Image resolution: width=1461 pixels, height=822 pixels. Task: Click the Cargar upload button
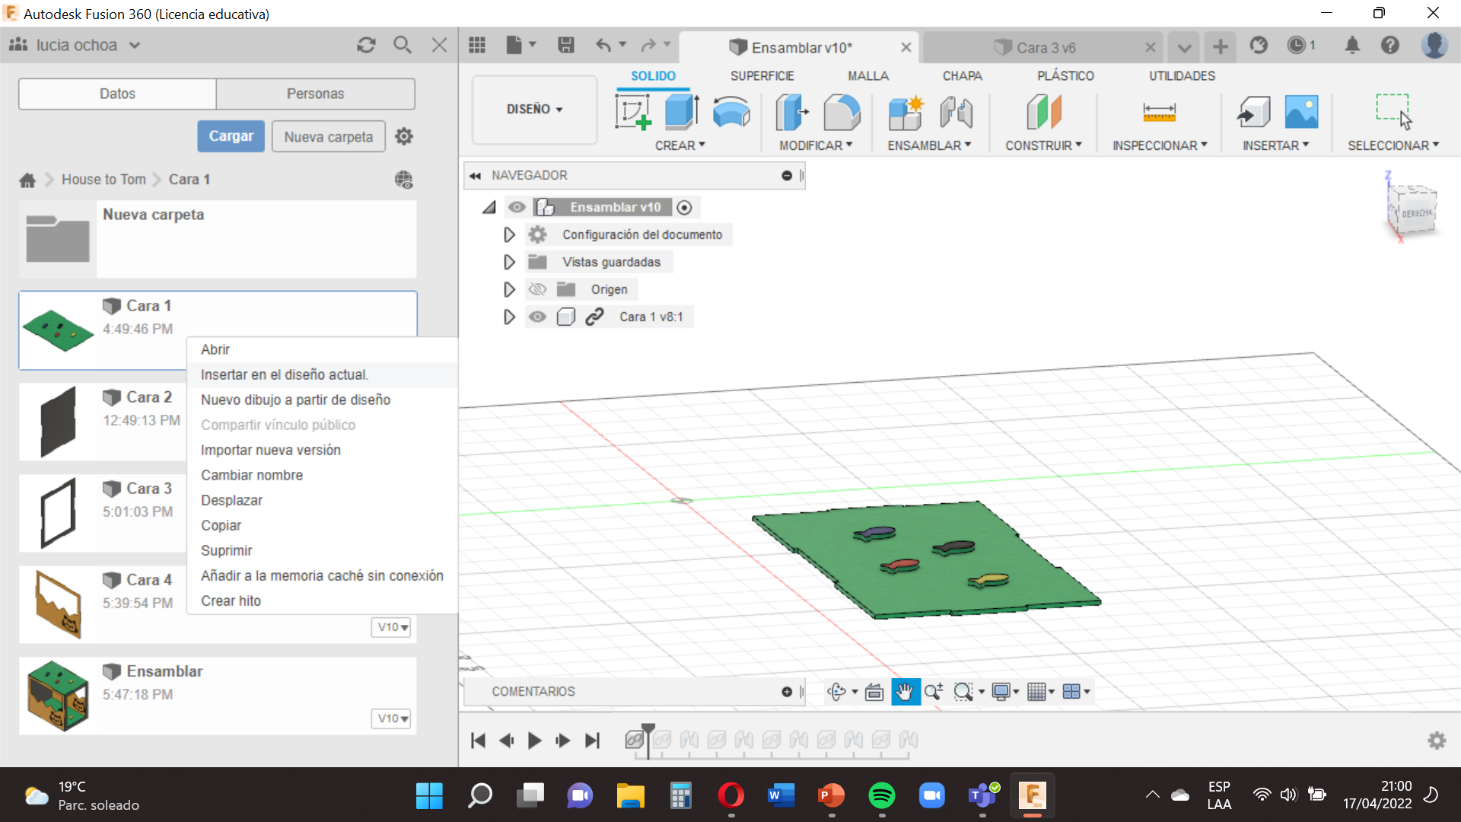[x=231, y=136]
